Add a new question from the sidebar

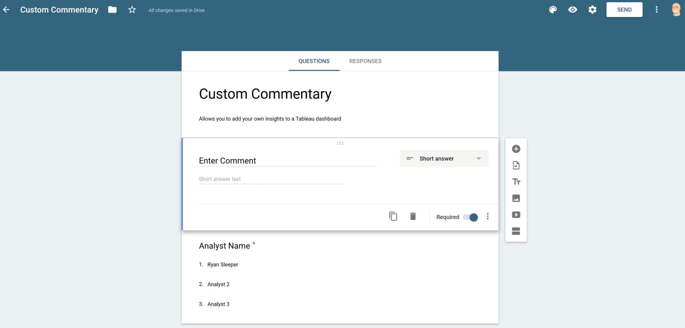(516, 149)
